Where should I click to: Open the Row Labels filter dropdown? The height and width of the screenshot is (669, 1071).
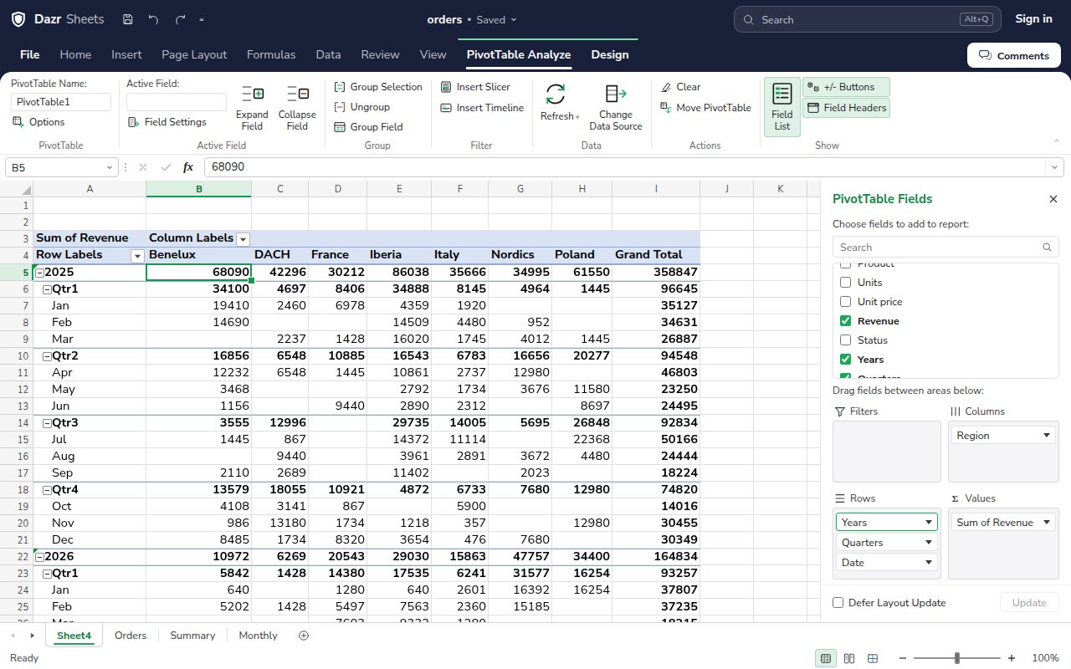pos(138,256)
